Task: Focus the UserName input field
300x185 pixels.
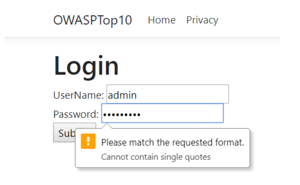Action: click(x=168, y=94)
